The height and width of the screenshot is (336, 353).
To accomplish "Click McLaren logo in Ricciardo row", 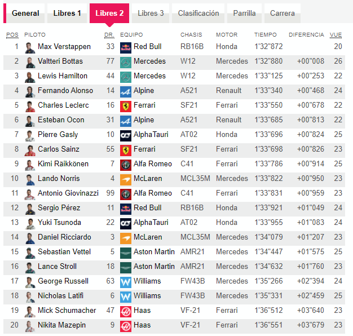I will tap(126, 238).
